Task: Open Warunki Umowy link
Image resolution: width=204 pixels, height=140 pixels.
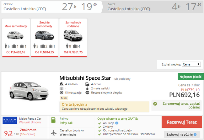Action: coord(30,122)
